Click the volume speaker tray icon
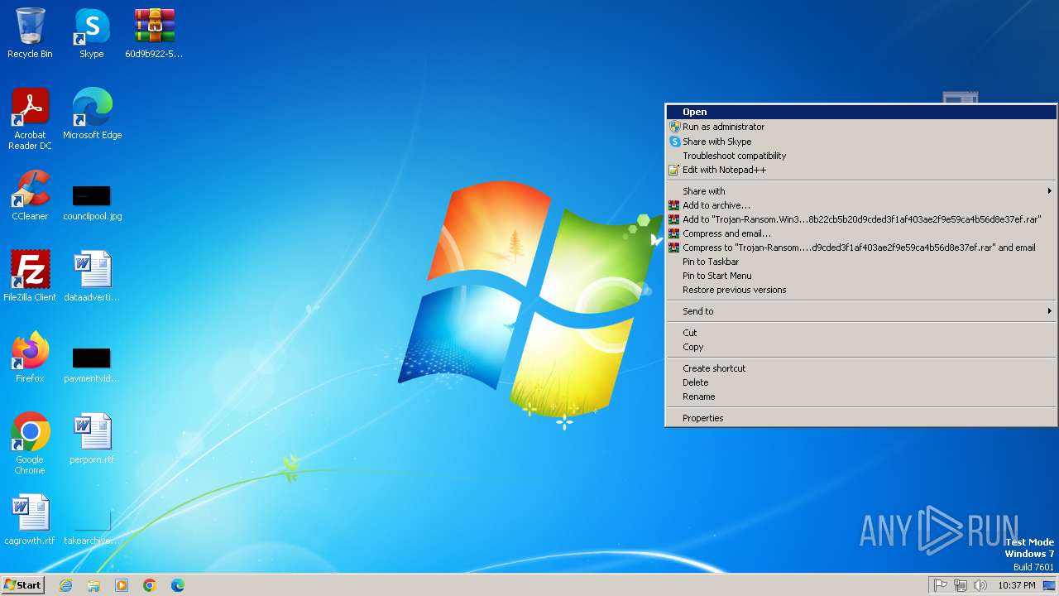 pos(980,585)
